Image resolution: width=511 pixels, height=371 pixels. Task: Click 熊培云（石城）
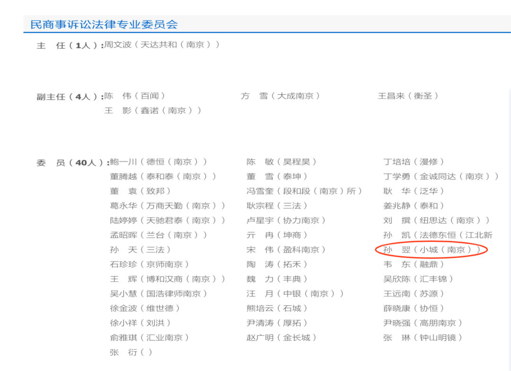[277, 308]
